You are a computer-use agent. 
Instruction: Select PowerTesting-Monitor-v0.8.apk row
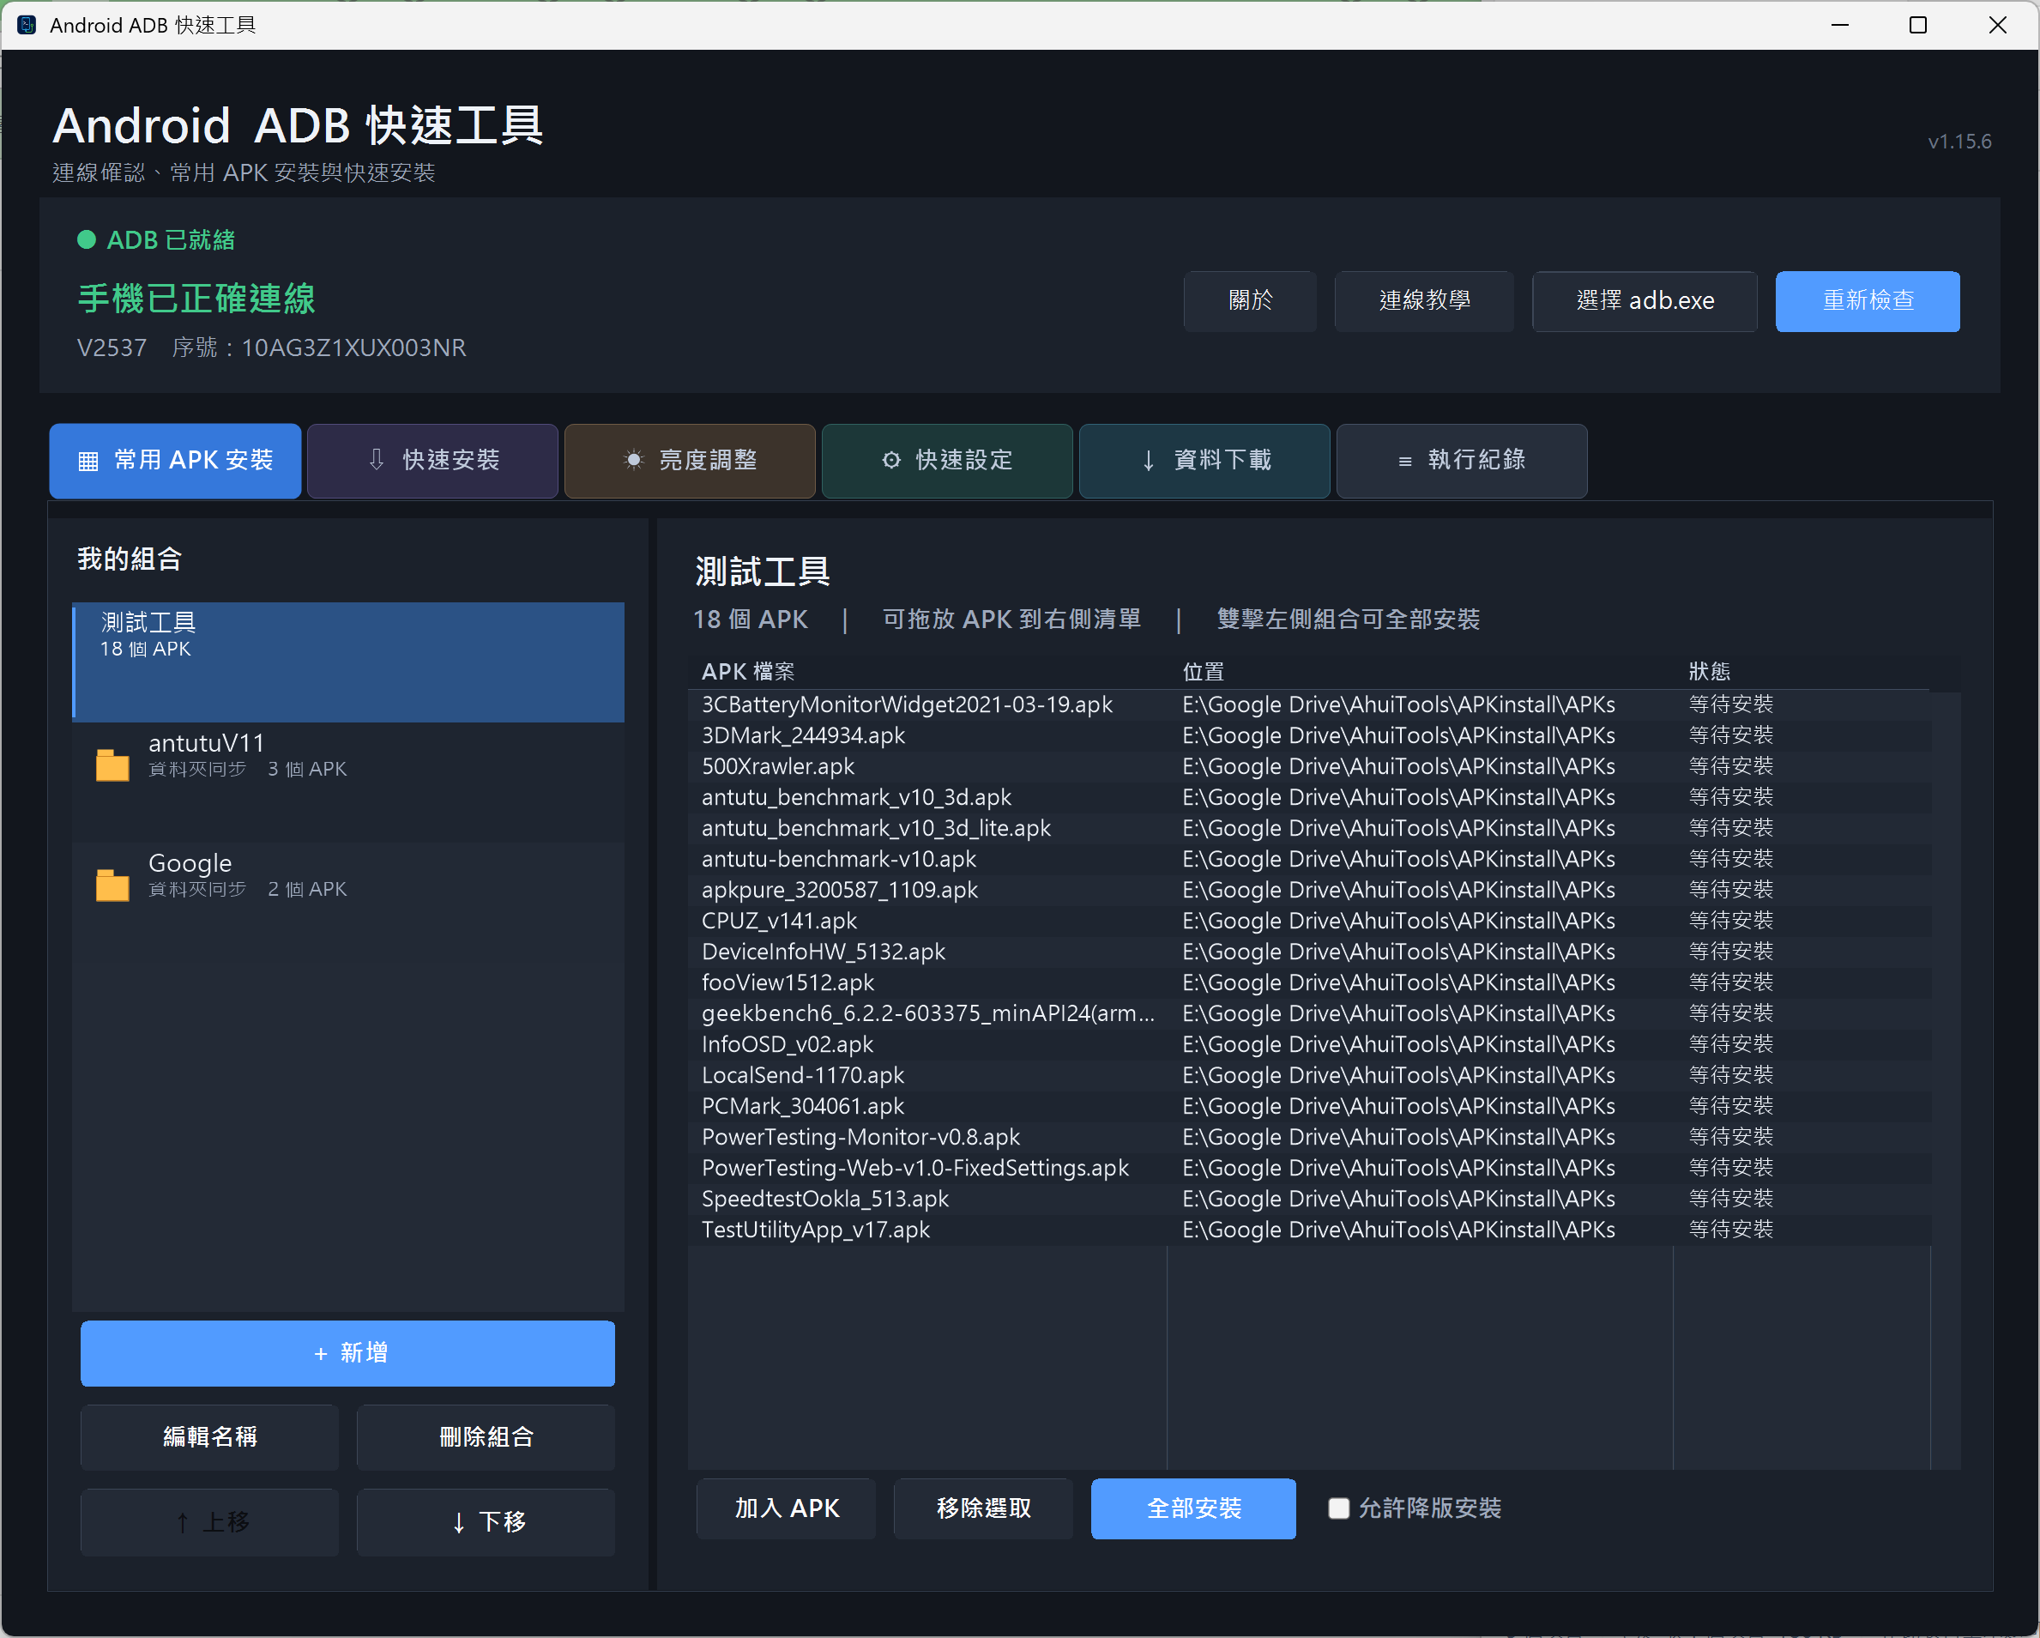(1310, 1138)
